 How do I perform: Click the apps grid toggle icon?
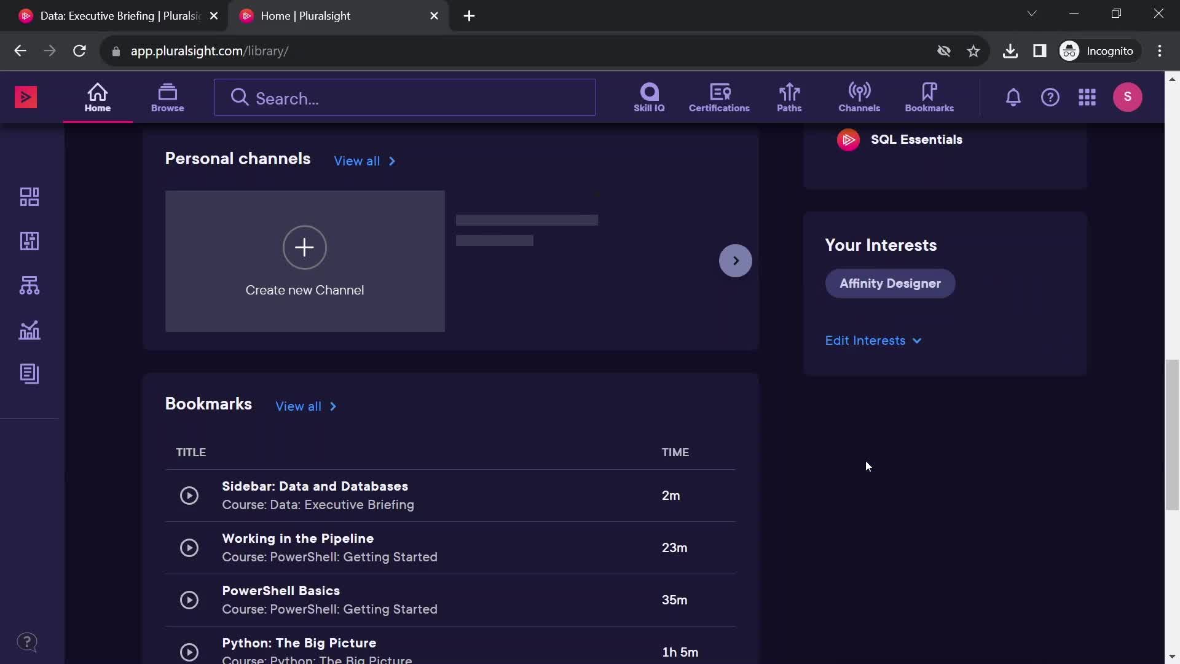pos(1087,97)
